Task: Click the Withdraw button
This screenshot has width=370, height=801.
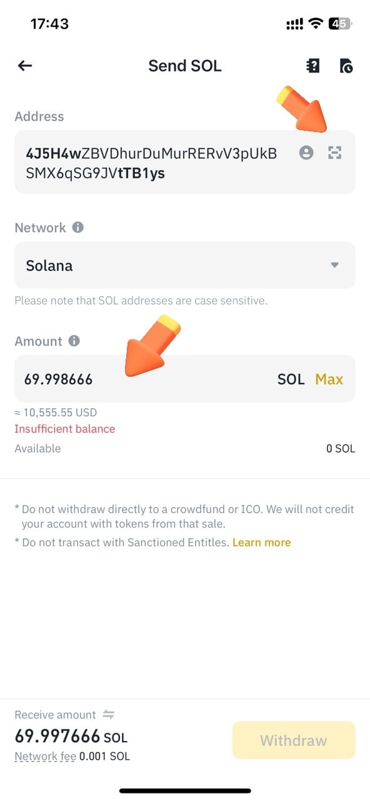Action: [294, 740]
